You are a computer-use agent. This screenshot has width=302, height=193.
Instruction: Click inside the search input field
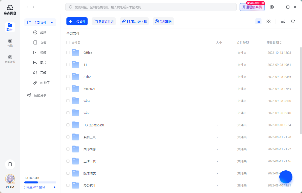click(151, 7)
